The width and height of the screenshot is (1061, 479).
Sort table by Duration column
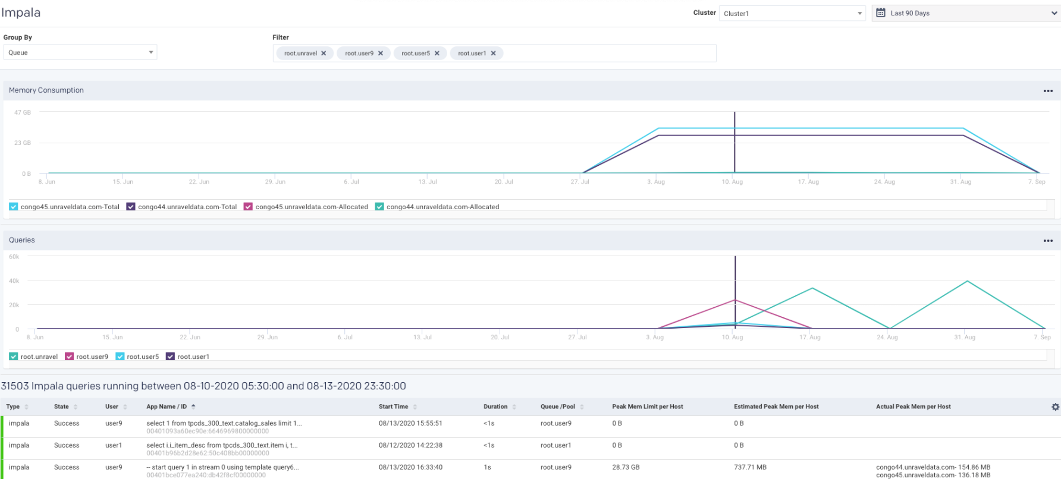514,407
